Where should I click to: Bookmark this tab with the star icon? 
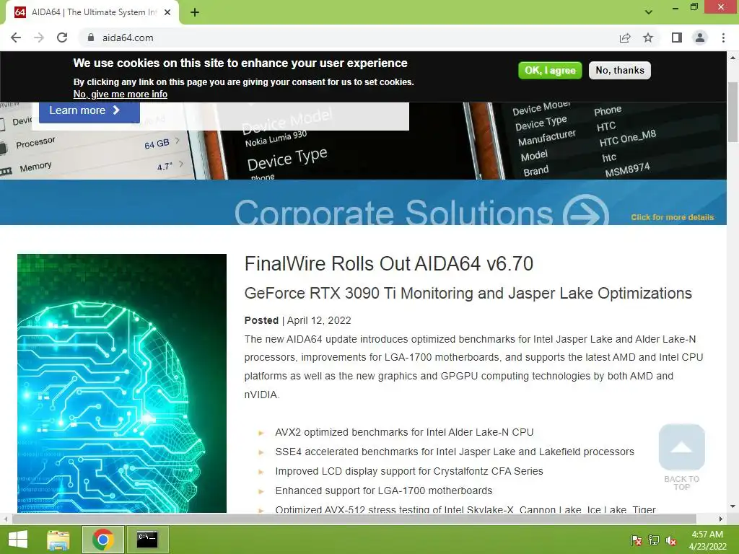point(648,38)
